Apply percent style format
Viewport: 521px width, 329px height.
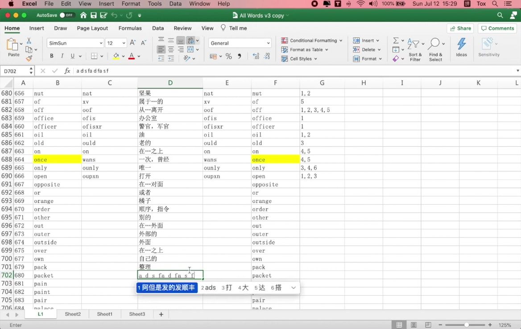(228, 57)
